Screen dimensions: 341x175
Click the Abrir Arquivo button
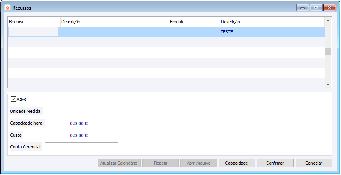[x=199, y=163]
